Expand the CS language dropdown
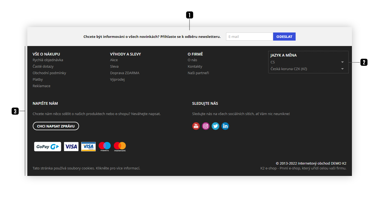This screenshot has width=379, height=203. 307,62
